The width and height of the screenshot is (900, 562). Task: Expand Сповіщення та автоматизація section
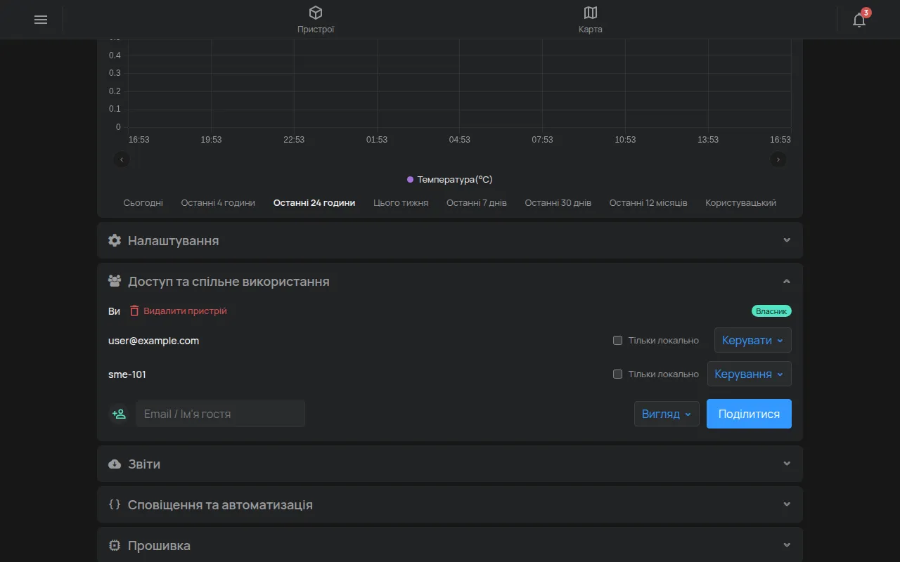450,504
